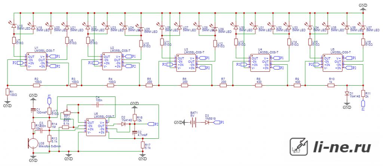Select capacitor C1 100mkF symbol
This screenshot has width=383, height=166.
point(33,110)
